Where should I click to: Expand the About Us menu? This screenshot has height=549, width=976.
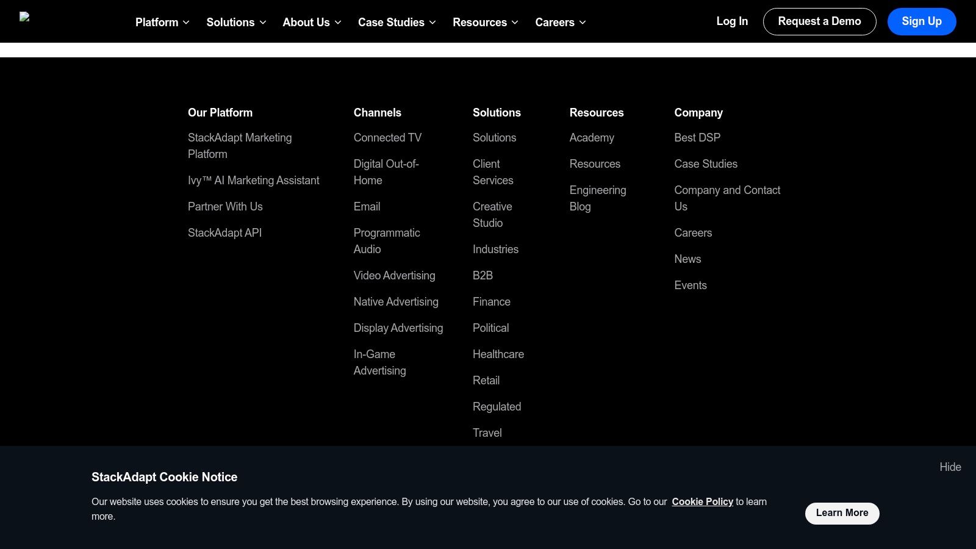tap(312, 23)
